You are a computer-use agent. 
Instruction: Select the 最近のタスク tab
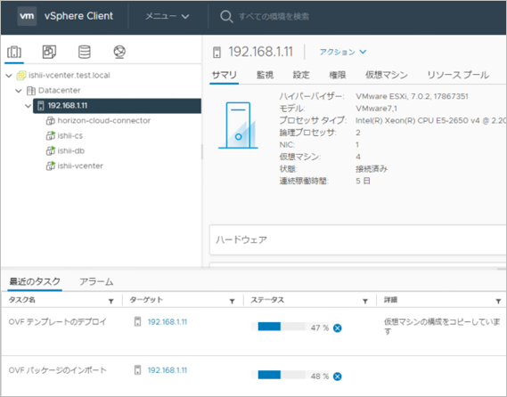point(35,281)
